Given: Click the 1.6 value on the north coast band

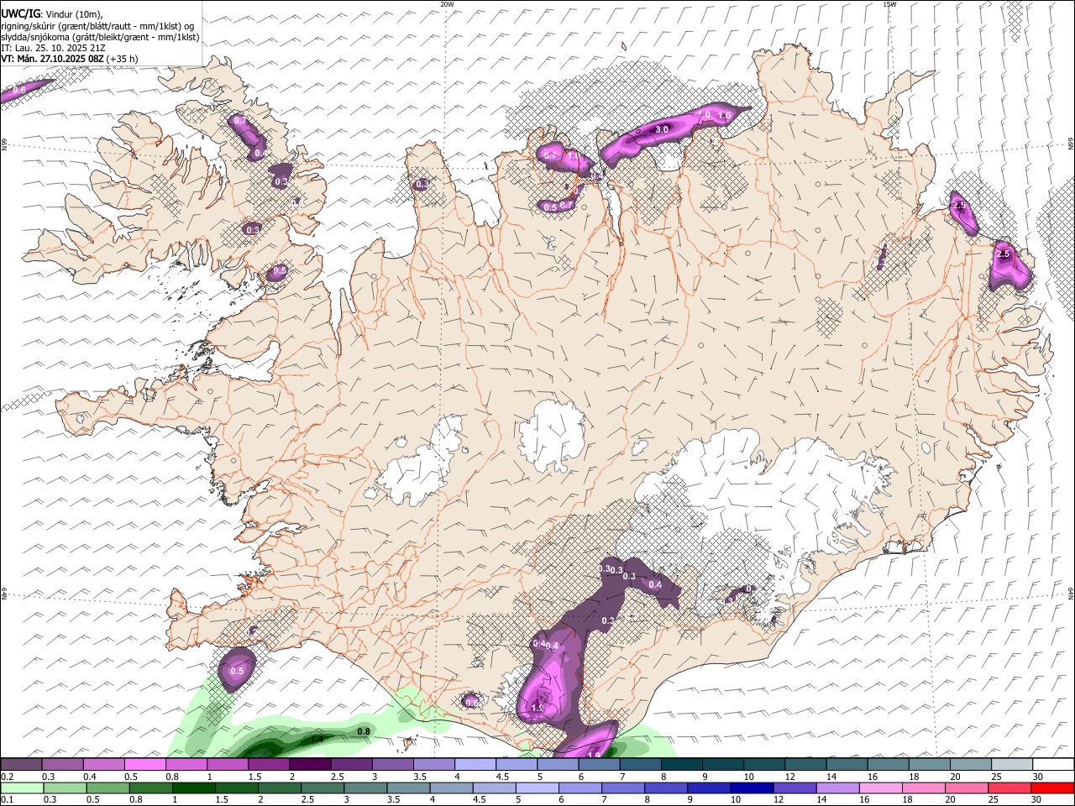Looking at the screenshot, I should click(x=724, y=115).
